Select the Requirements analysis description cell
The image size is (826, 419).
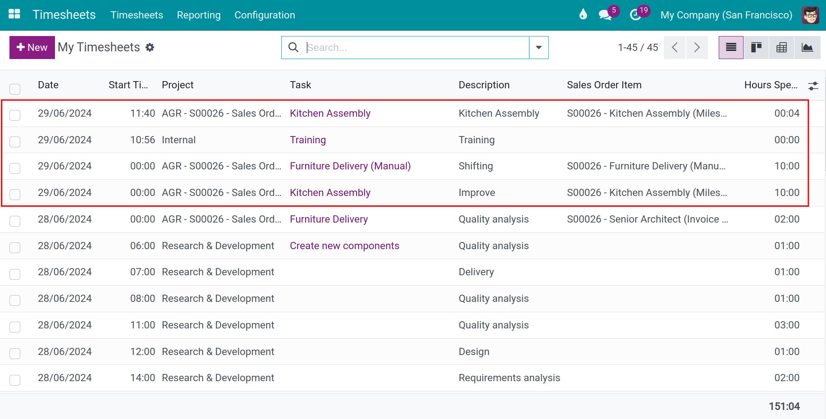pos(509,378)
